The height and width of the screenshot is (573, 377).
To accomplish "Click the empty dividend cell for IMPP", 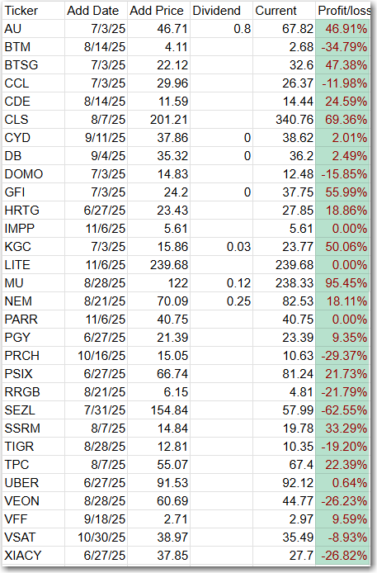I will (222, 229).
